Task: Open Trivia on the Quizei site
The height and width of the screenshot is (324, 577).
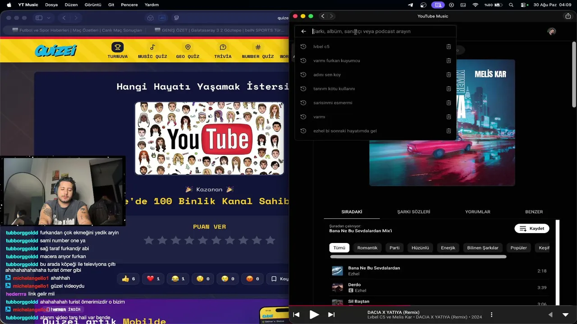Action: click(223, 51)
